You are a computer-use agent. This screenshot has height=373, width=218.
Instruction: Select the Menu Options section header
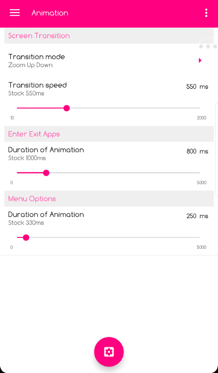(x=109, y=199)
